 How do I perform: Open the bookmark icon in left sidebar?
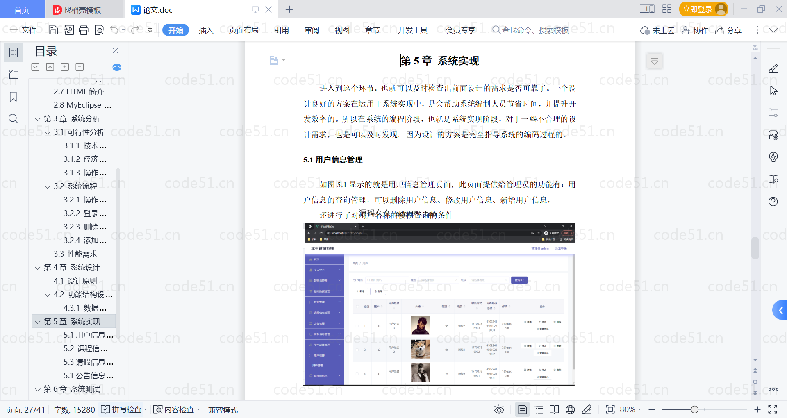tap(14, 97)
